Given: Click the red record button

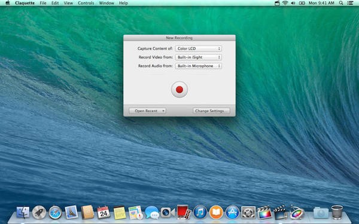Looking at the screenshot, I should 180,90.
